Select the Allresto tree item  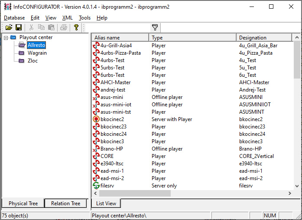click(36, 45)
